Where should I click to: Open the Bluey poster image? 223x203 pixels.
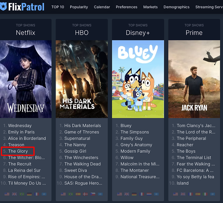click(x=138, y=79)
